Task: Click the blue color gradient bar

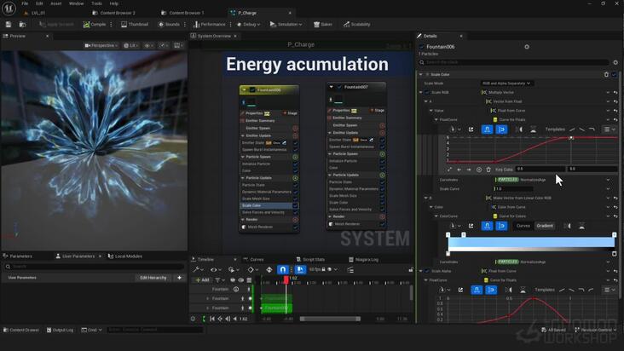Action: [531, 242]
